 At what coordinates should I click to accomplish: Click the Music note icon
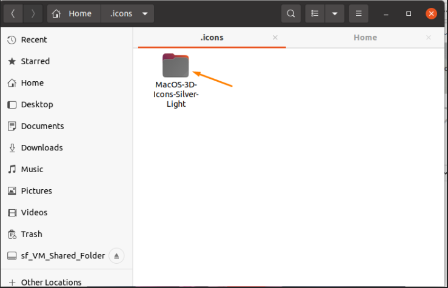[12, 169]
